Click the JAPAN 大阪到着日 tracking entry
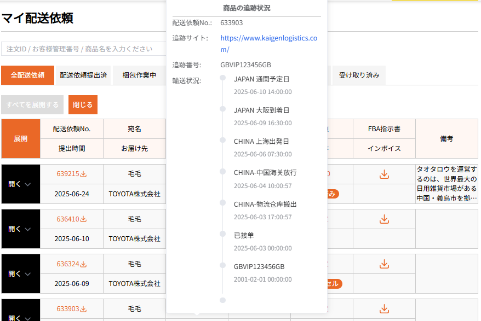This screenshot has width=481, height=321. click(x=262, y=110)
